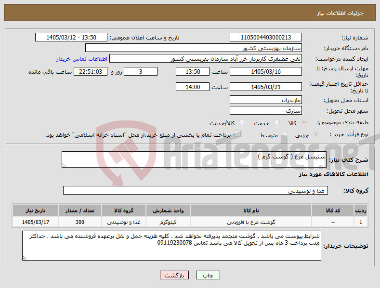Click the تاریخ نیاز column header
Viewport: 380px width, 288px height.
tap(35, 210)
